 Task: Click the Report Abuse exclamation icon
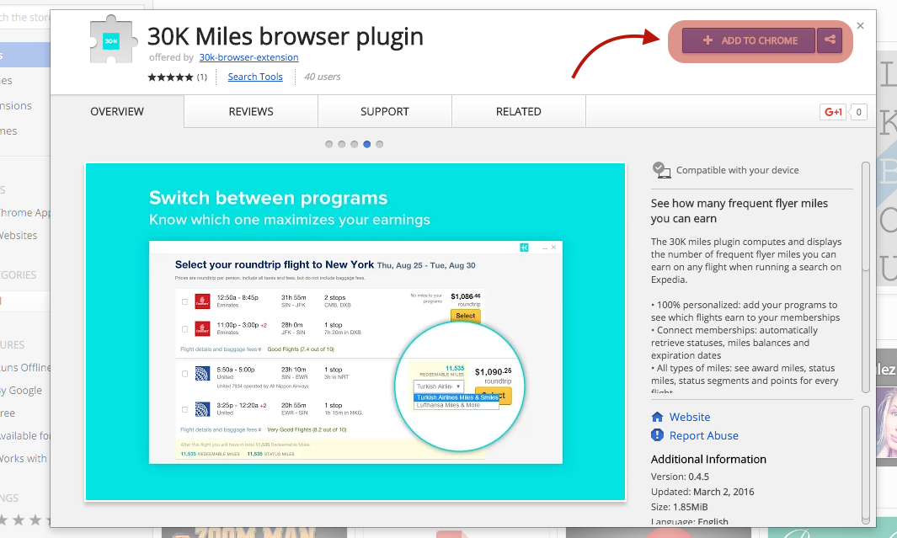tap(657, 435)
